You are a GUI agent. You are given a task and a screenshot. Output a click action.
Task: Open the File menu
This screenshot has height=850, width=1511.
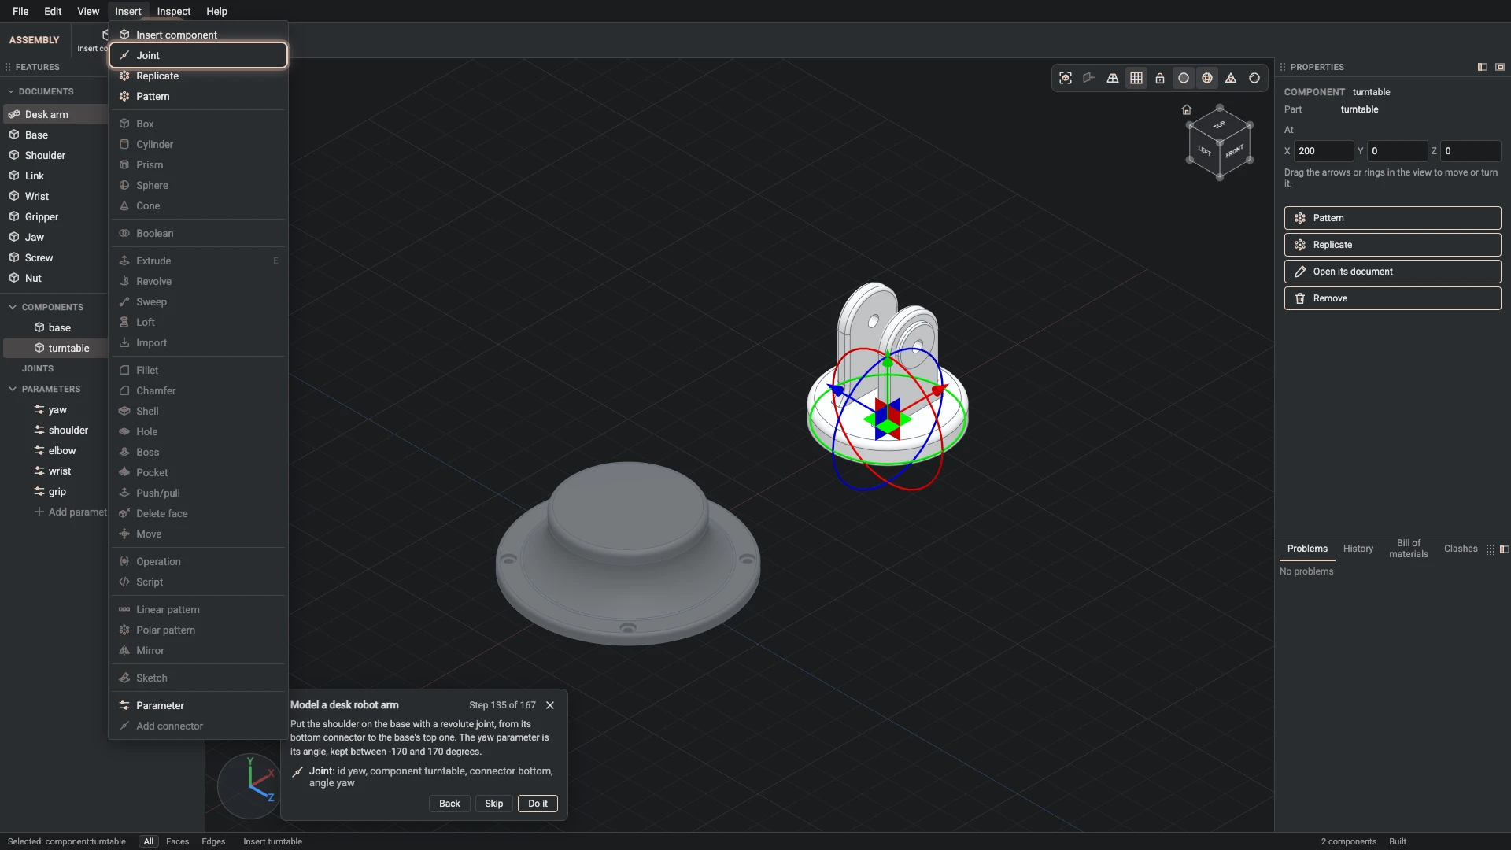point(20,11)
